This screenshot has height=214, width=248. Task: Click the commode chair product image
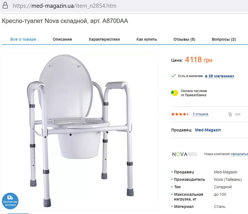(80, 131)
